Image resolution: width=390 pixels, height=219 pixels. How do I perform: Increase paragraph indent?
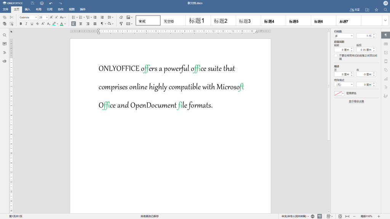[x=102, y=17]
